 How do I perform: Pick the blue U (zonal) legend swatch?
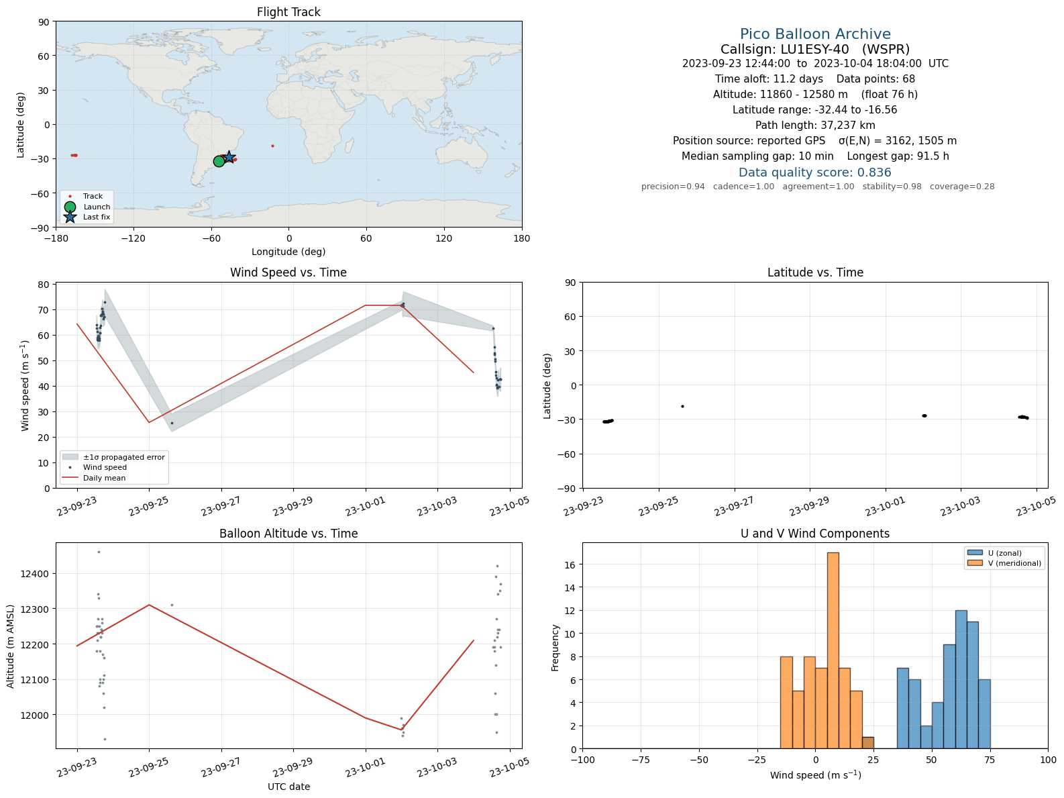975,553
